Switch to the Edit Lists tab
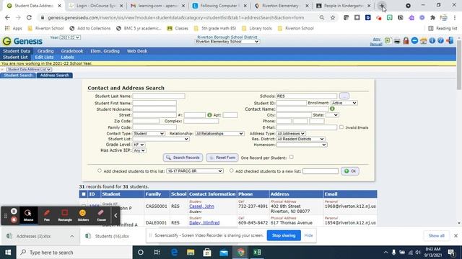 [44, 58]
